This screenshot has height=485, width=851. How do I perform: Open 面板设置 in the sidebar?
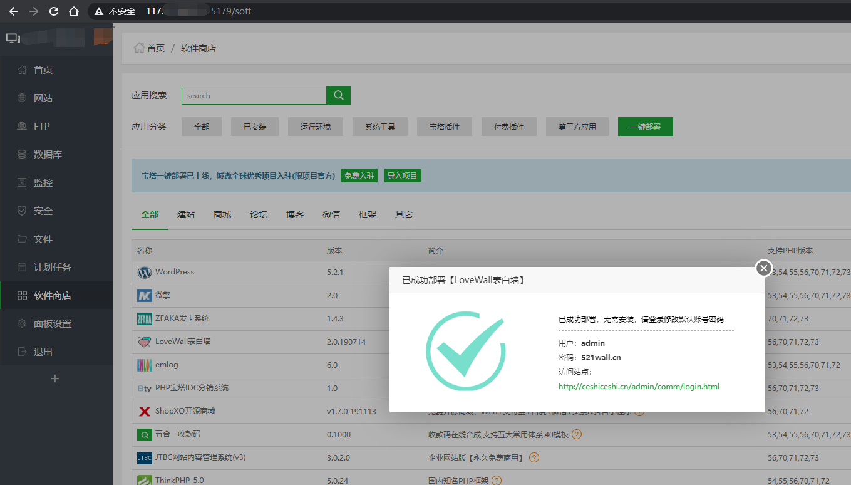pos(56,323)
